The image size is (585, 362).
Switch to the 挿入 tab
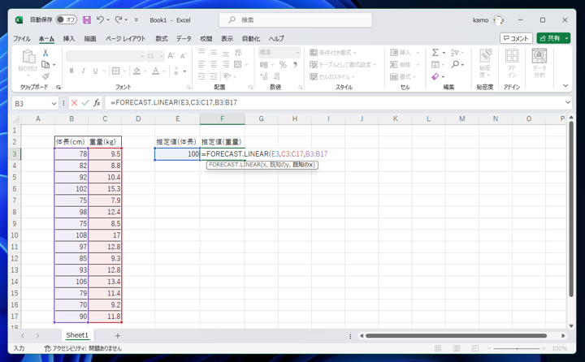(68, 39)
